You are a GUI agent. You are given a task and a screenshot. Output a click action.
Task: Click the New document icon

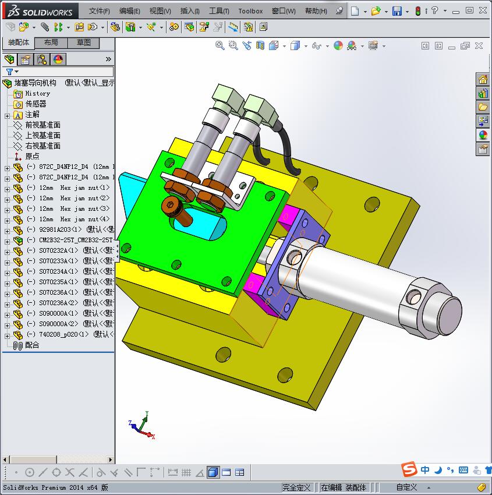tap(355, 11)
